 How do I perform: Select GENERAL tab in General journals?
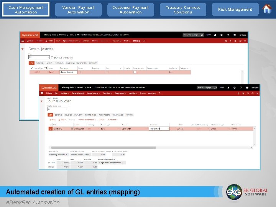pyautogui.click(x=40, y=63)
